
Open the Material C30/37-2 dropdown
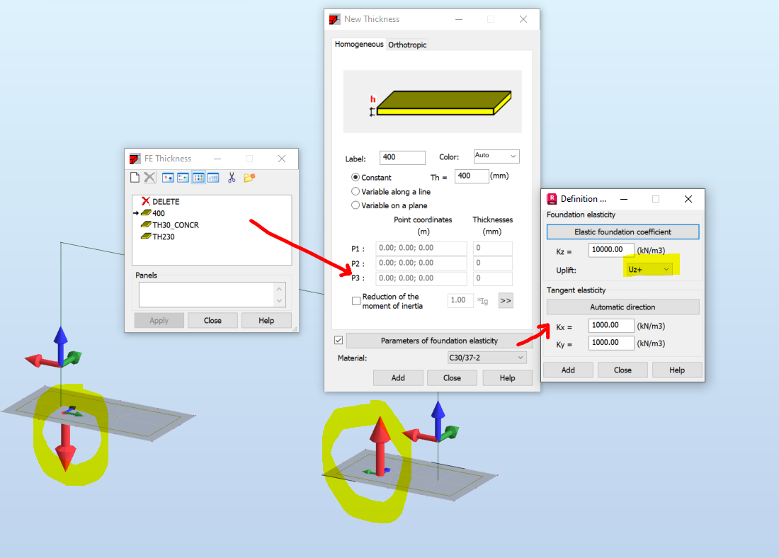487,357
